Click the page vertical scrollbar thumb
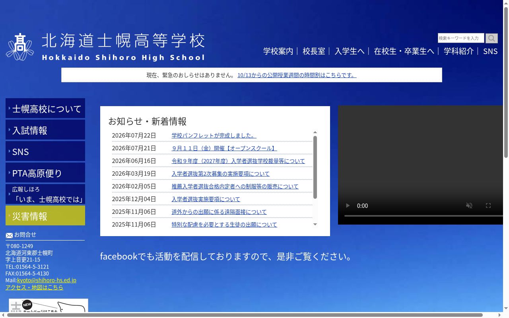The image size is (509, 318). click(x=506, y=82)
